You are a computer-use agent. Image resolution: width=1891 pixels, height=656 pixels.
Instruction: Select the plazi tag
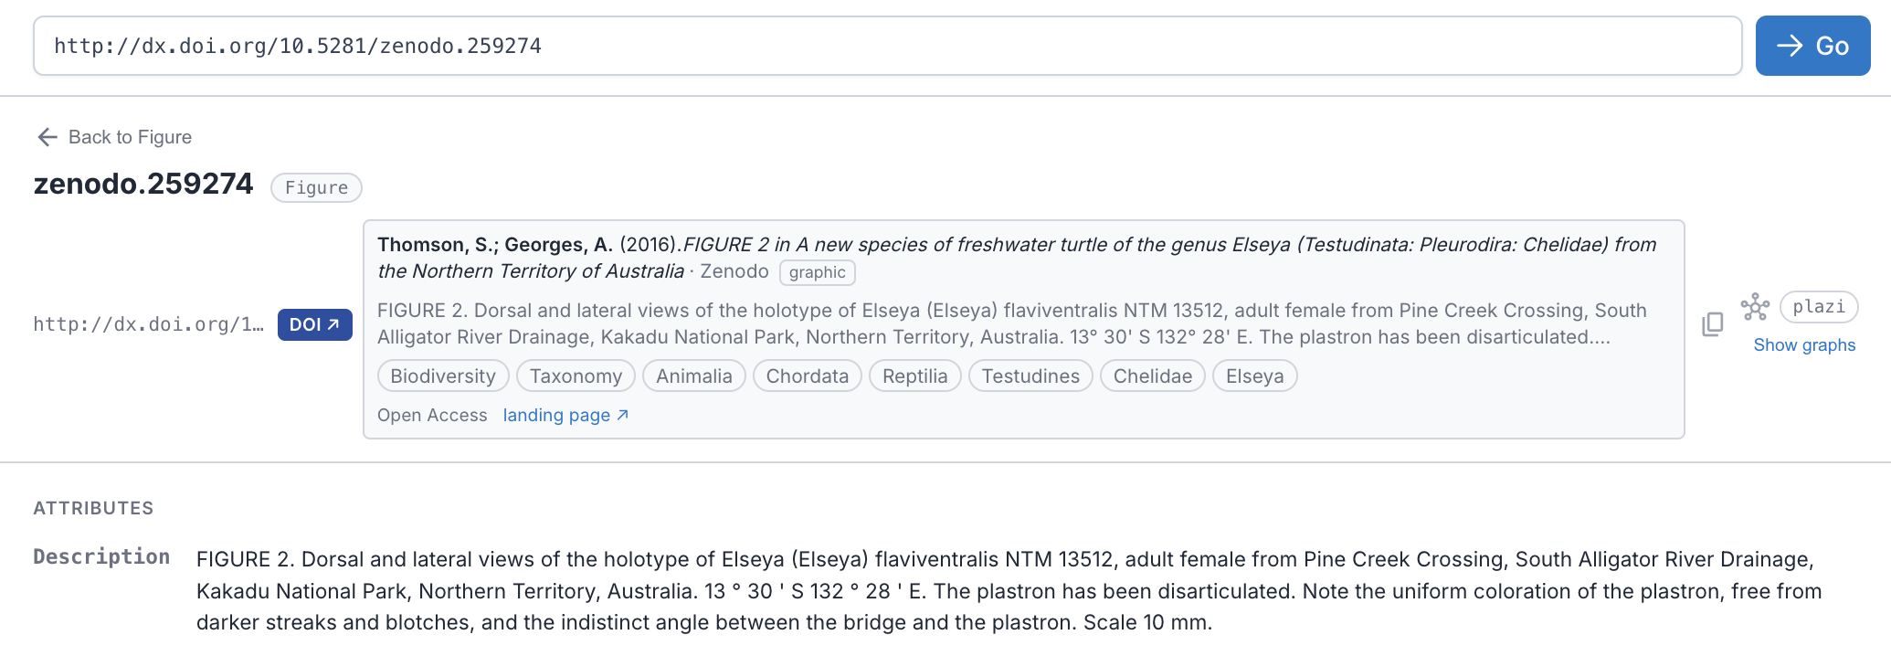point(1819,307)
